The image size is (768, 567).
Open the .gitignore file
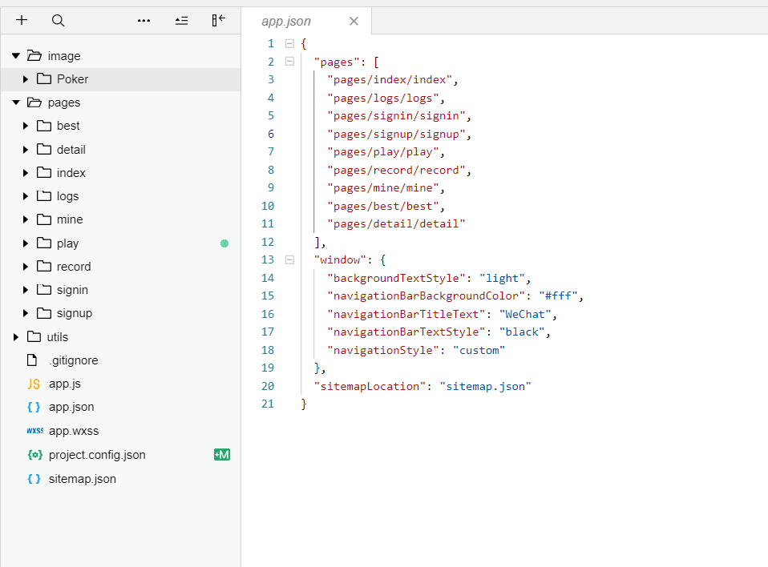[74, 360]
